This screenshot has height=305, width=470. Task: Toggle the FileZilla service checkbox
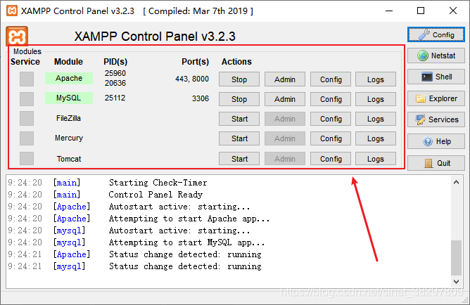tap(27, 119)
